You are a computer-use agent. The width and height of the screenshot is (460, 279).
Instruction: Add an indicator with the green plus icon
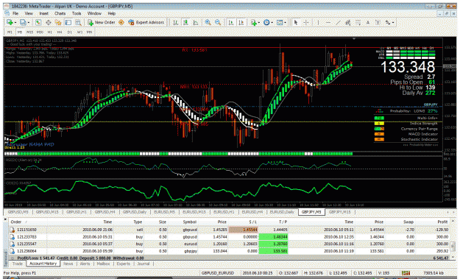click(x=253, y=22)
